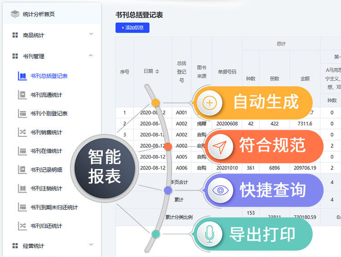The height and width of the screenshot is (257, 341).
Task: Click the 捐赠 source cell
Action: coord(201,124)
